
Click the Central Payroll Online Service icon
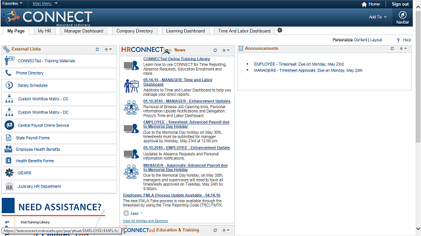(9, 125)
